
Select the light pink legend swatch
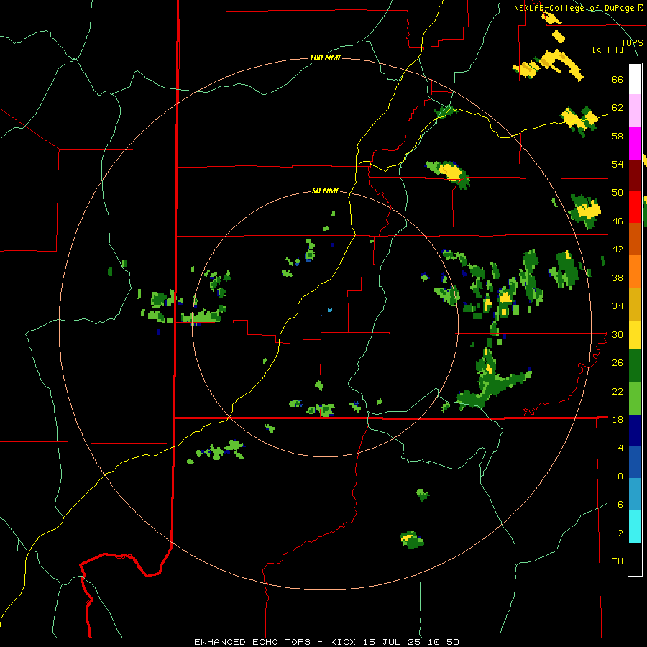coord(635,111)
